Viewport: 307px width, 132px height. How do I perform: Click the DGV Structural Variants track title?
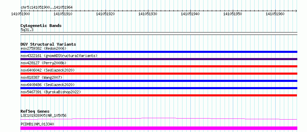click(48, 44)
